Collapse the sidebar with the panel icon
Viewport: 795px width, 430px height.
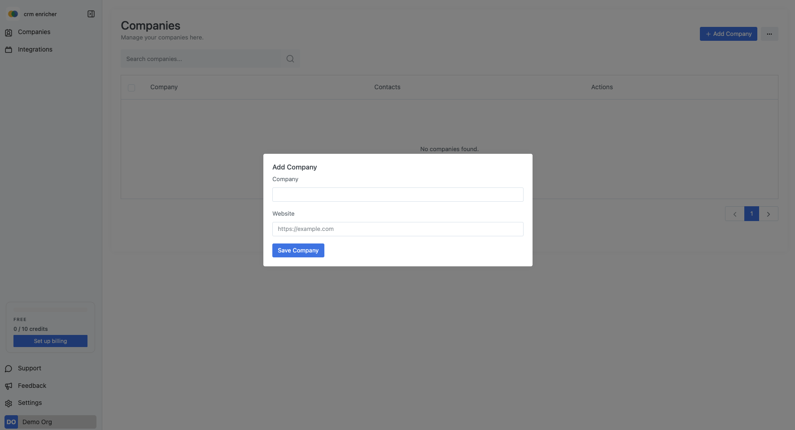(x=91, y=14)
